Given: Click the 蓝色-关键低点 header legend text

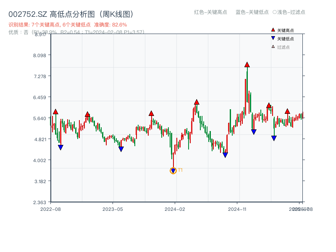Looking at the screenshot, I should (x=252, y=12).
